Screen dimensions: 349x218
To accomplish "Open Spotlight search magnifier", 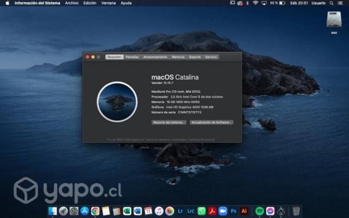I will [332, 3].
